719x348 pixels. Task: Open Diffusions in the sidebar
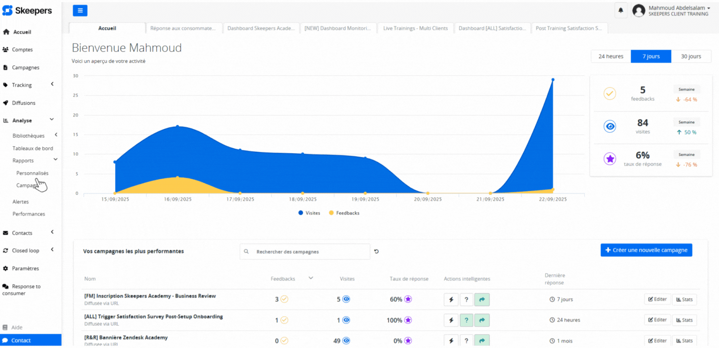24,103
